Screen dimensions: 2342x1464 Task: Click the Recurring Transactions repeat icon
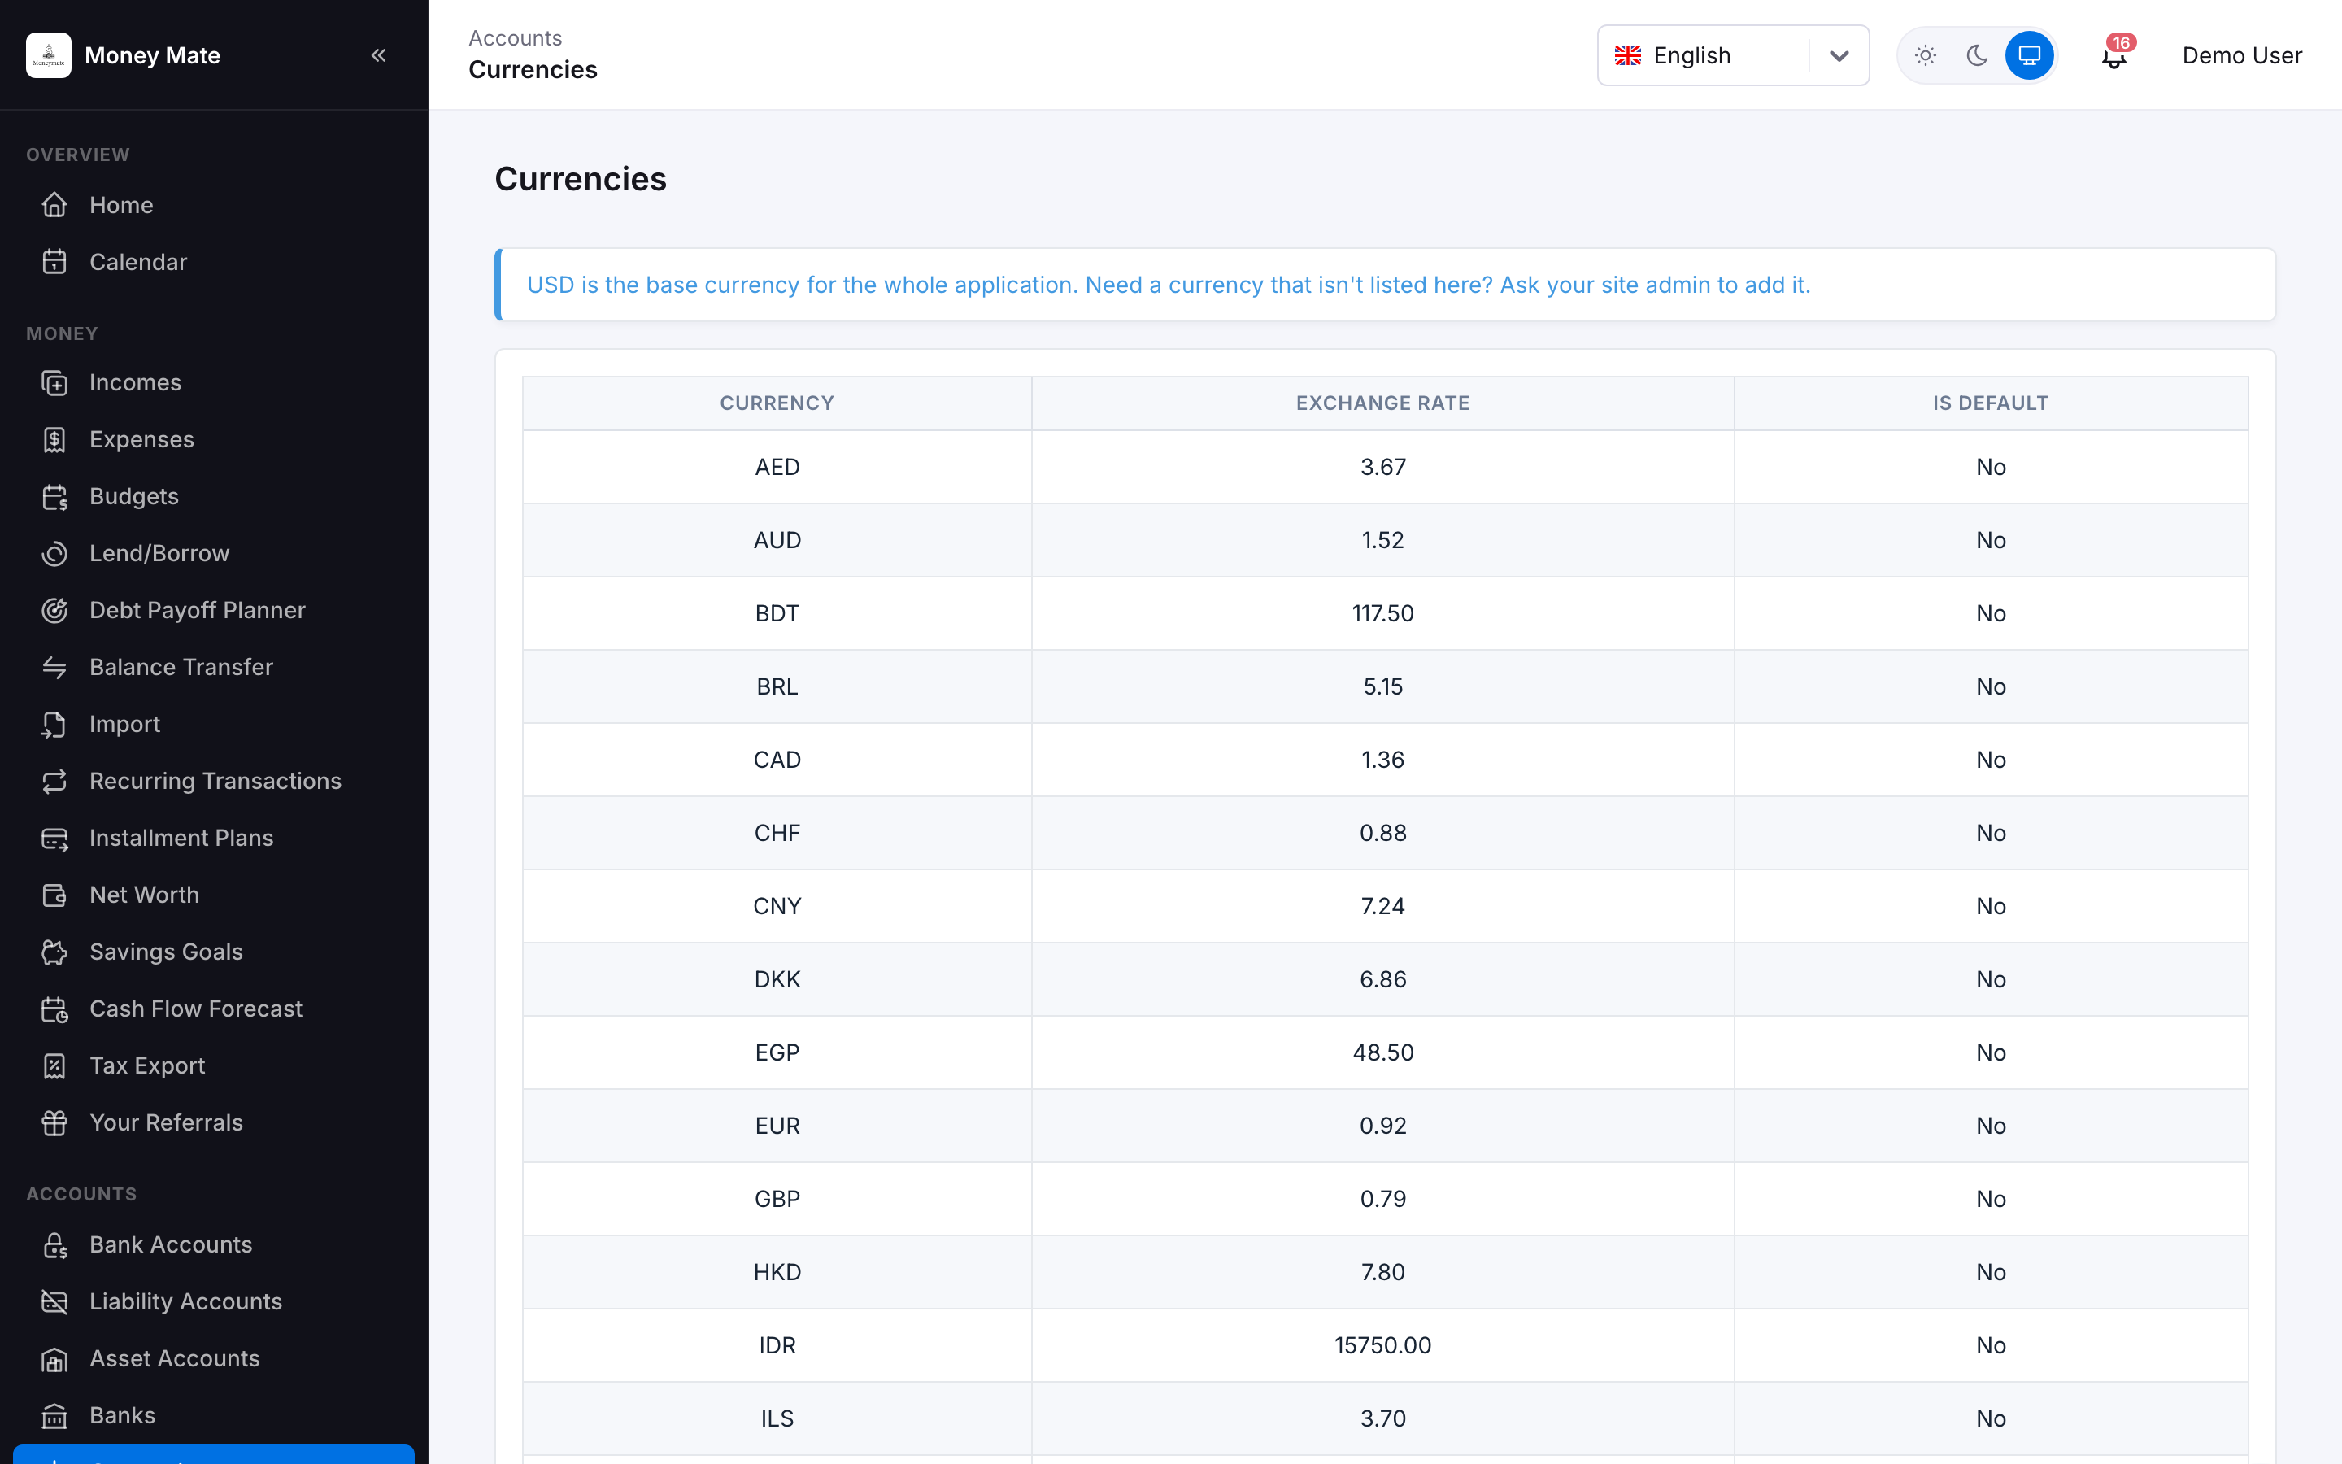tap(54, 782)
